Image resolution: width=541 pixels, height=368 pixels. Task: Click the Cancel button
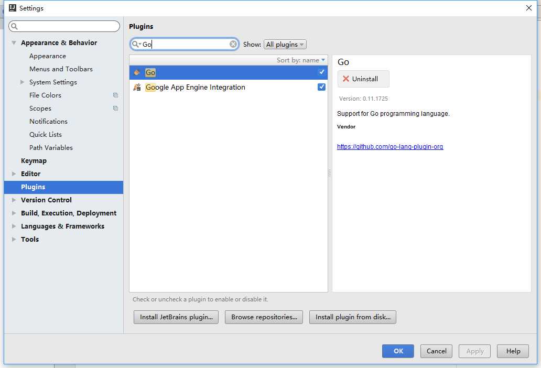[x=437, y=351]
